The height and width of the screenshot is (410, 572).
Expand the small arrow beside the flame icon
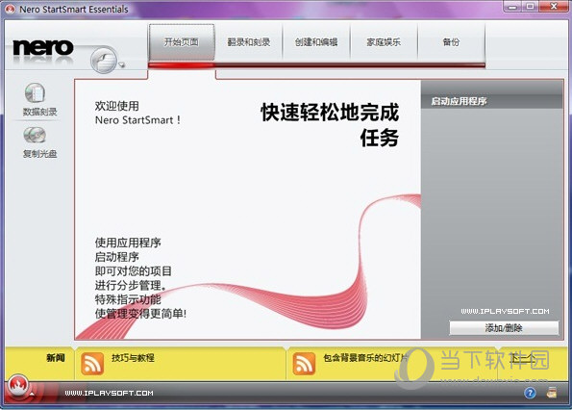coord(32,394)
